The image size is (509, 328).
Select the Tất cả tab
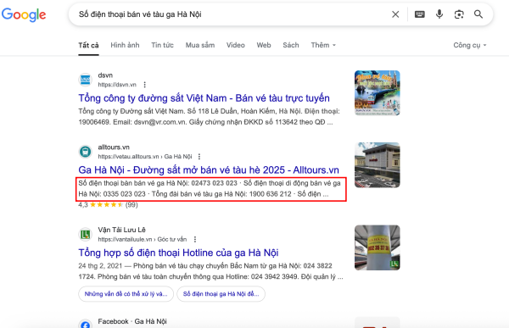(88, 45)
